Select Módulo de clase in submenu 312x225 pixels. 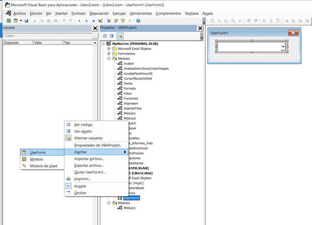point(43,166)
